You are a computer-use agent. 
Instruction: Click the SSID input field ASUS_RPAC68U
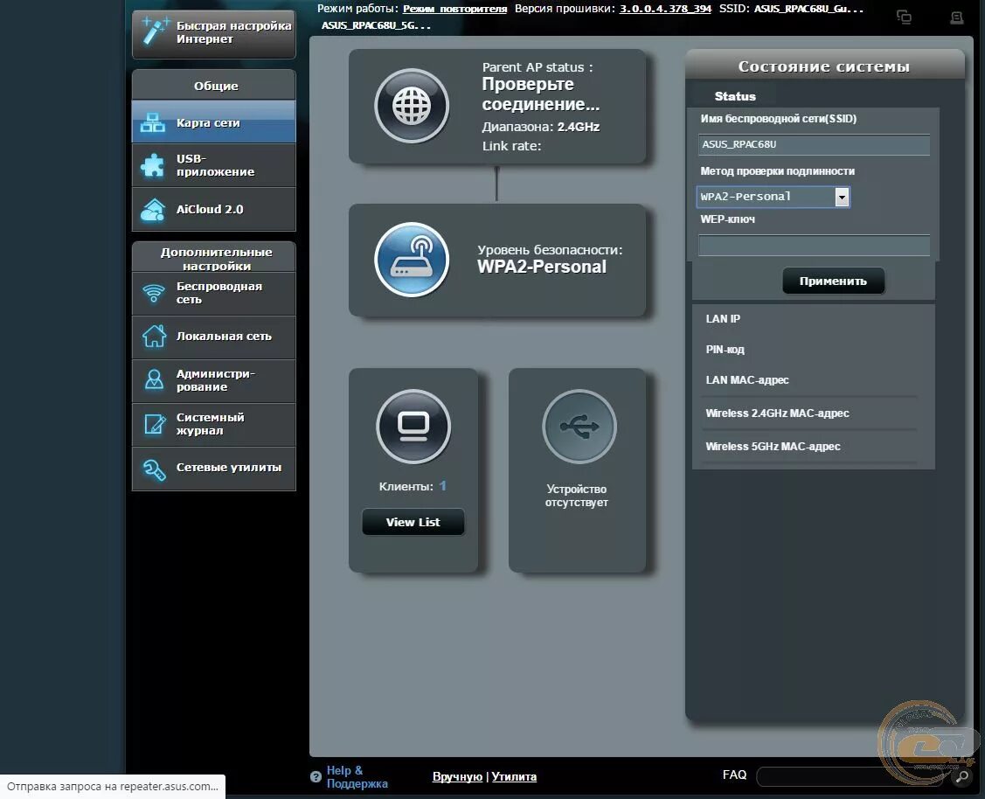(815, 144)
